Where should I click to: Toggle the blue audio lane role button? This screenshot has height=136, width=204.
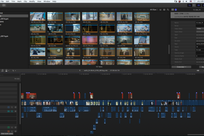tap(8, 107)
